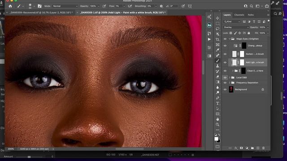The image size is (287, 161).
Task: Delete layer with trash icon
Action: click(263, 148)
